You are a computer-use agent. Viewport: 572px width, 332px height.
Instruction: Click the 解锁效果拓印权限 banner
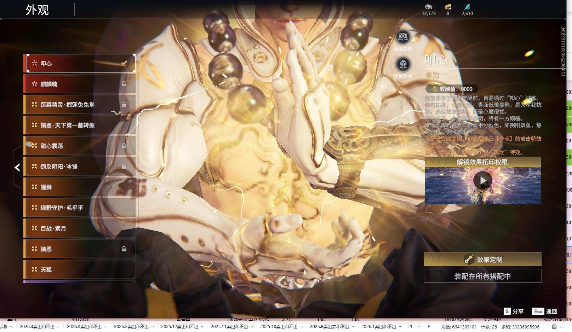(482, 162)
